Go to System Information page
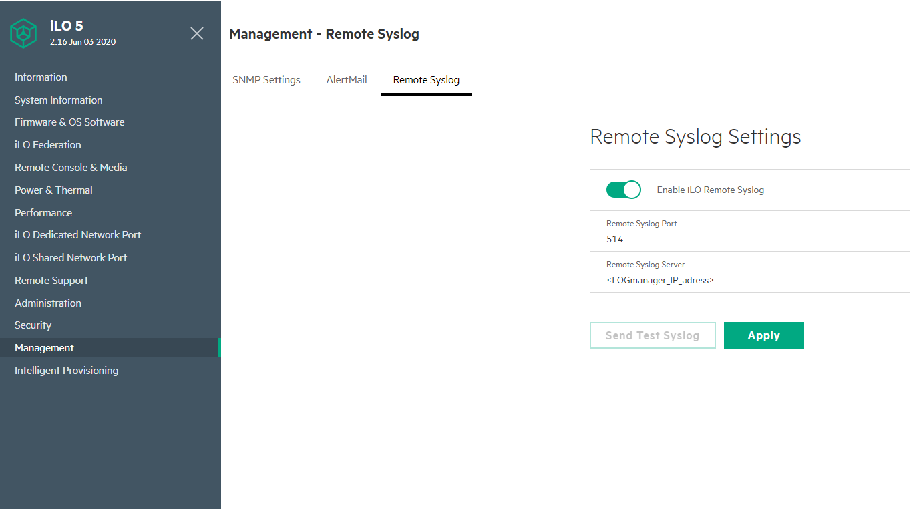The height and width of the screenshot is (509, 917). click(x=59, y=100)
